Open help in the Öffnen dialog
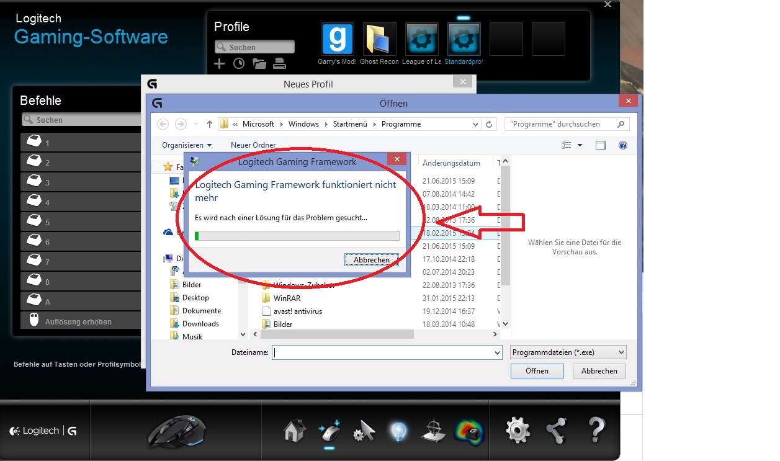The height and width of the screenshot is (461, 780). tap(623, 145)
